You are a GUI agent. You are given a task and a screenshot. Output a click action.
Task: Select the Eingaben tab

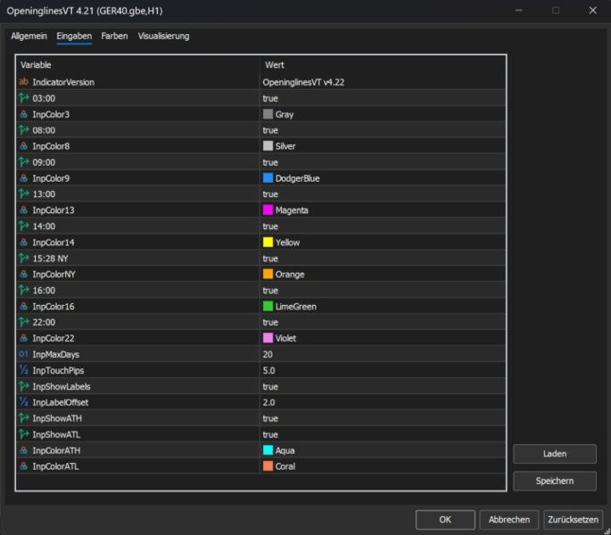pos(74,36)
